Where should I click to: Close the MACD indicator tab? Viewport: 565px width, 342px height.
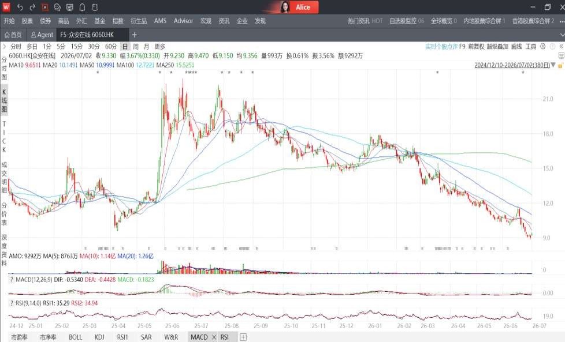214,337
